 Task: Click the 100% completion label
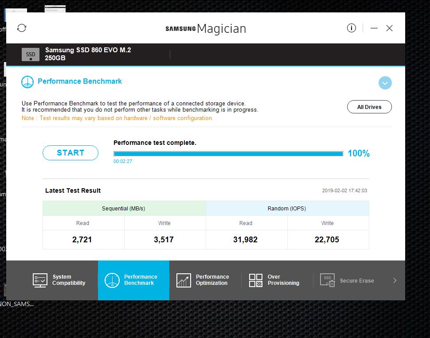pos(359,154)
